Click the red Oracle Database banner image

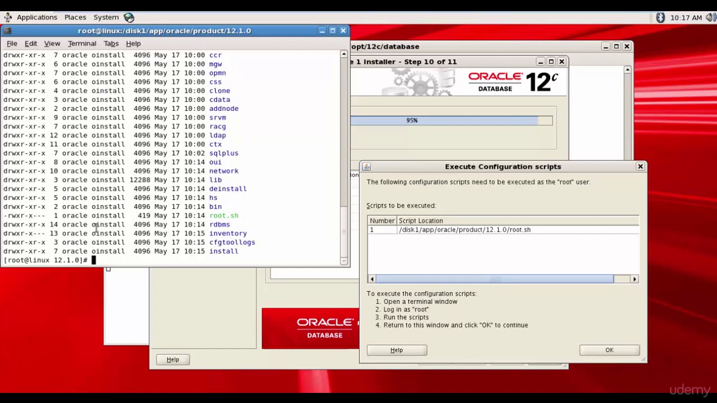(x=310, y=329)
